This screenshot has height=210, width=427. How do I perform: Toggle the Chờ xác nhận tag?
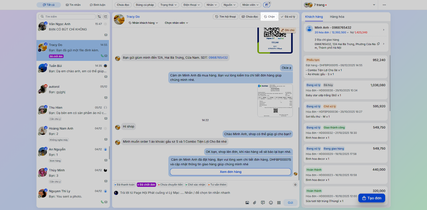[x=195, y=185]
